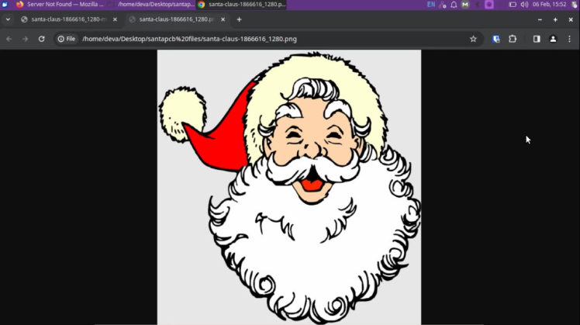Viewport: 580px width, 325px height.
Task: Open a new browser tab
Action: 239,19
